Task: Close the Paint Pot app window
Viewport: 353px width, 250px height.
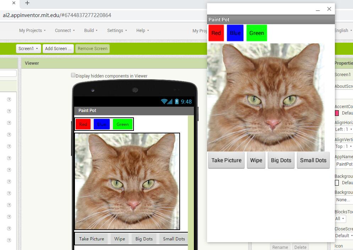Action: [x=329, y=9]
